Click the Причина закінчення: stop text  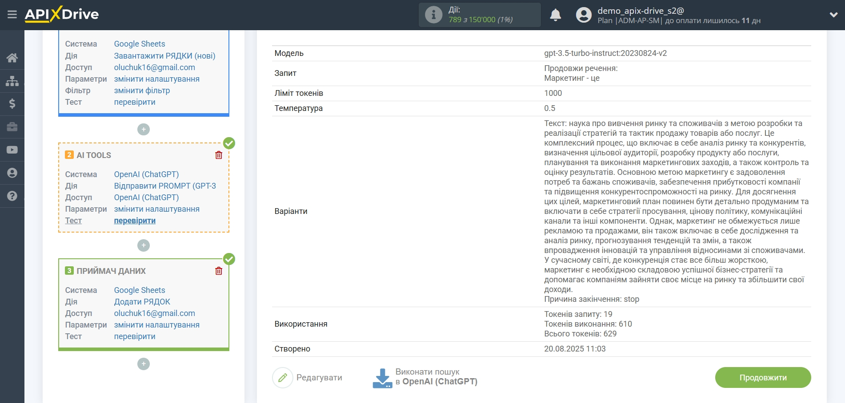(592, 299)
